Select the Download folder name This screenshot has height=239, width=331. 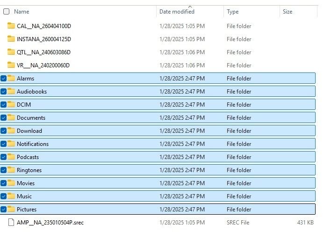(29, 131)
